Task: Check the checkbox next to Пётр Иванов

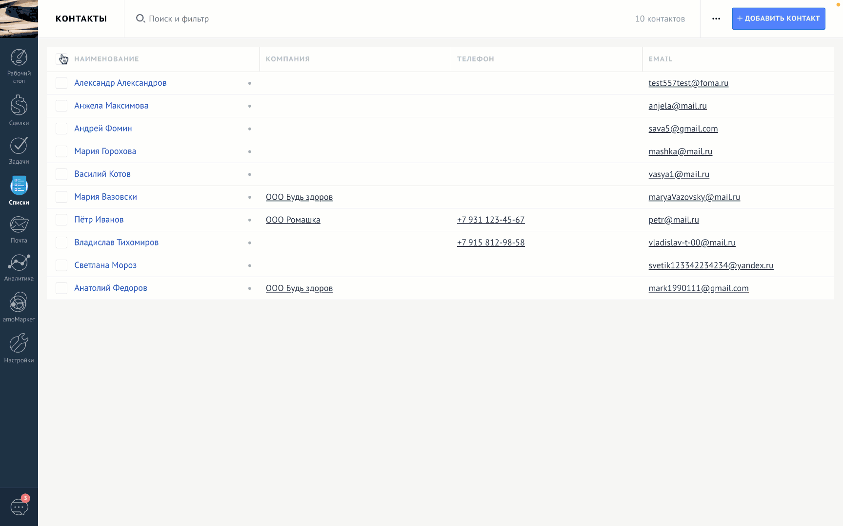Action: tap(61, 220)
